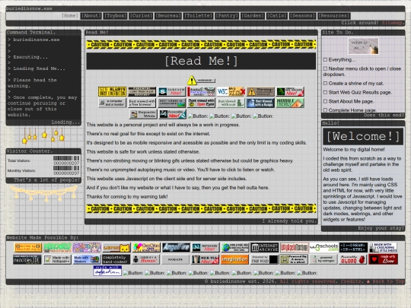
Task: Open the [Toybox] navbar menu
Action: point(116,16)
